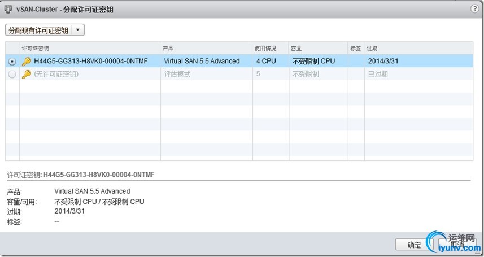484x257 pixels.
Task: Click 不受限制 capacity cell in evaluation row
Action: (306, 74)
